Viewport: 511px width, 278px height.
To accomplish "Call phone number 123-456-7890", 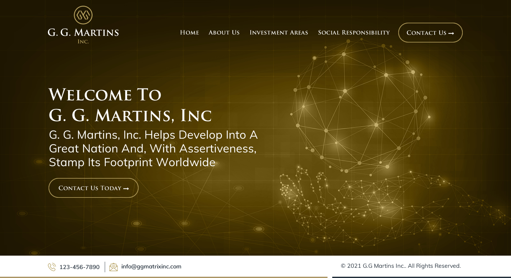I will pyautogui.click(x=80, y=267).
